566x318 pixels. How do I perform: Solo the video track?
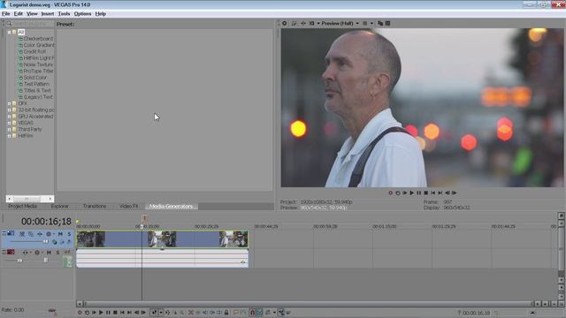click(69, 234)
